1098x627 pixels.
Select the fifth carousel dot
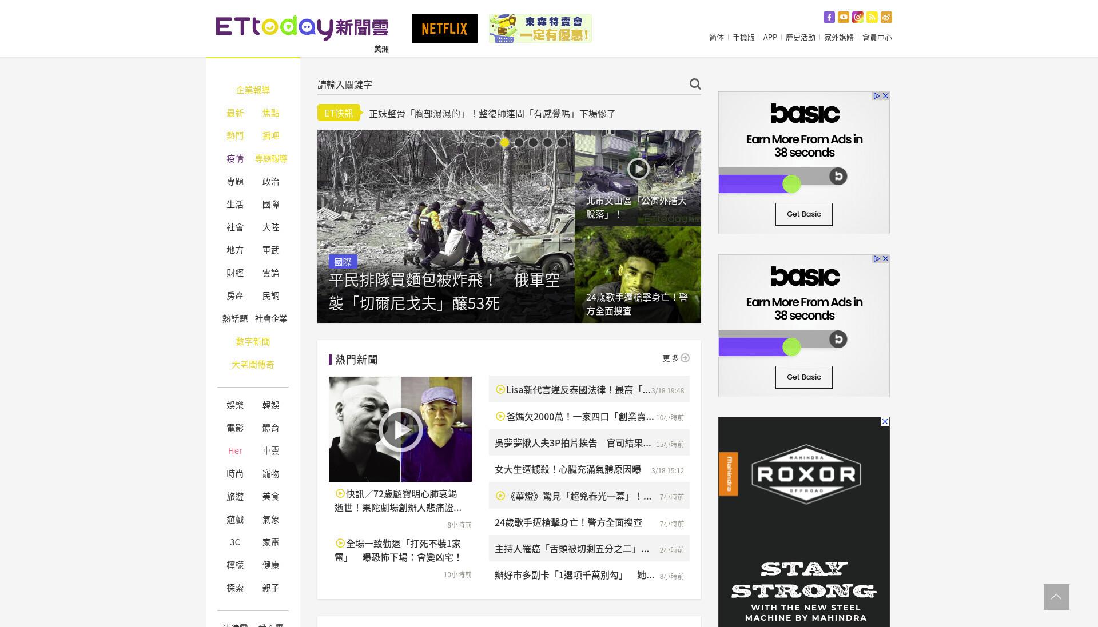pos(547,142)
